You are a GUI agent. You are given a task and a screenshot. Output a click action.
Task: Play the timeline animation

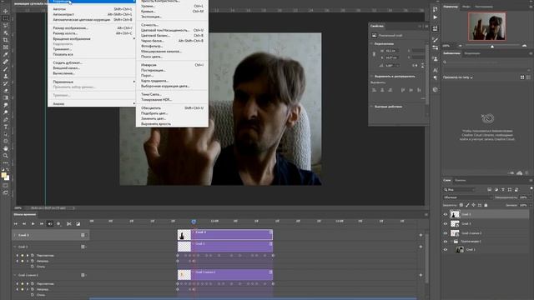(33, 224)
